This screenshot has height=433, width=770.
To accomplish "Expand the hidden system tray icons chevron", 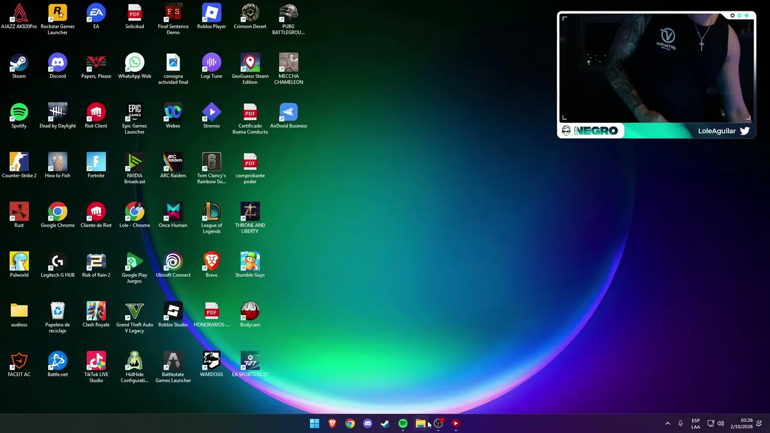I will click(x=667, y=423).
